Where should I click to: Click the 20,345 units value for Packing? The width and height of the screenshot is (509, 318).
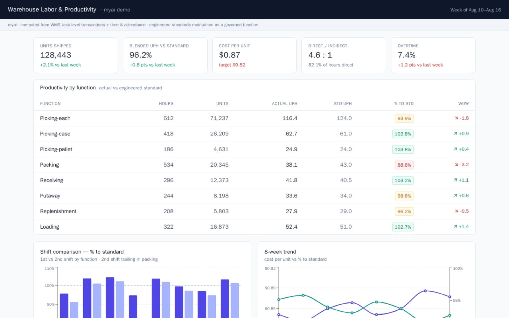point(219,165)
